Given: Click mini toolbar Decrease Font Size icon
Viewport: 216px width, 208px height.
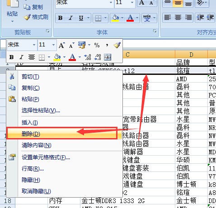Looking at the screenshot, I should (71, 45).
